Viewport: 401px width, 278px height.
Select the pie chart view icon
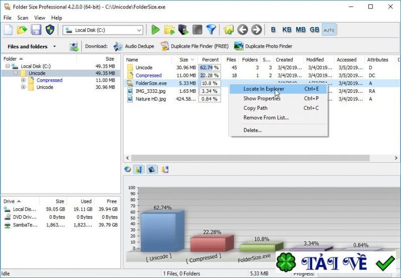coord(128,169)
